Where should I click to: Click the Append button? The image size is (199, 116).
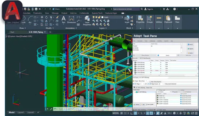click(x=190, y=49)
